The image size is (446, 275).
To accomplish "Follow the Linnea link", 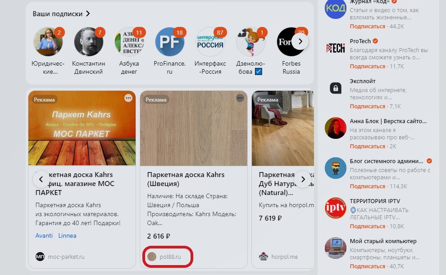I will click(x=68, y=235).
